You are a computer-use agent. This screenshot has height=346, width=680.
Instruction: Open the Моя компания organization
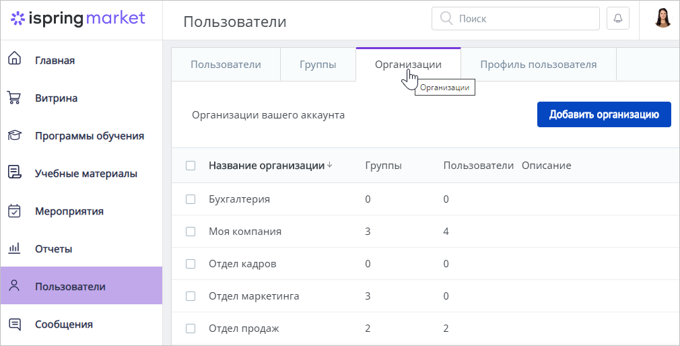(x=245, y=232)
